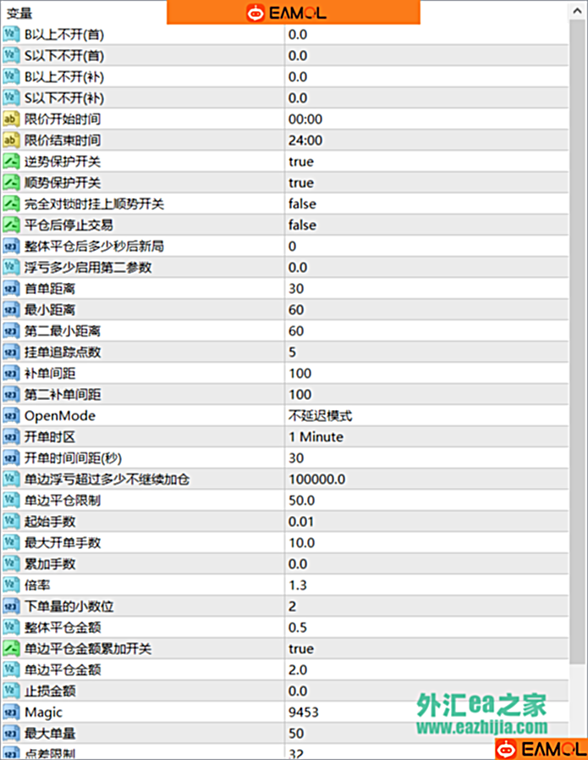The image size is (588, 760).
Task: Click the vertical scrollbar on the right
Action: tap(577, 339)
